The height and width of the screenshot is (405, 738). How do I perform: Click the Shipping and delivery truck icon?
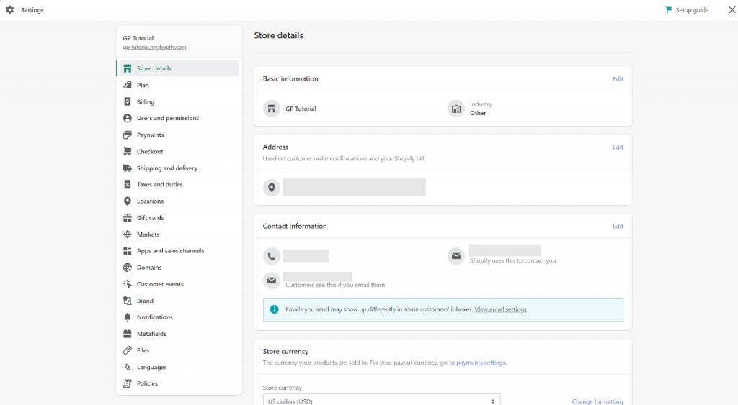[x=127, y=168]
